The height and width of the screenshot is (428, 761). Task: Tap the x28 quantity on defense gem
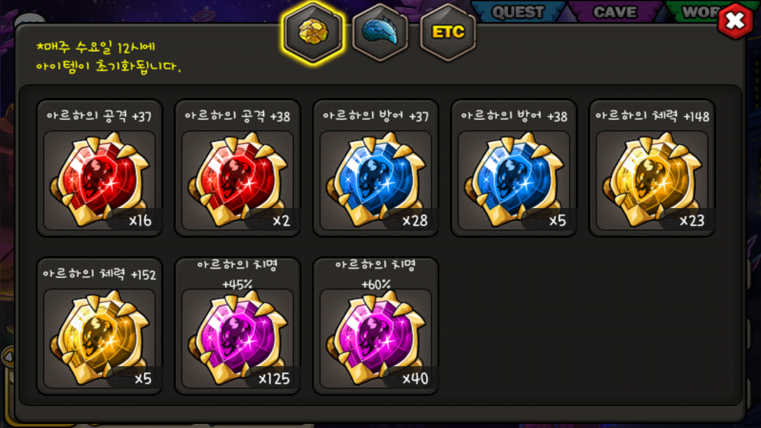point(415,221)
